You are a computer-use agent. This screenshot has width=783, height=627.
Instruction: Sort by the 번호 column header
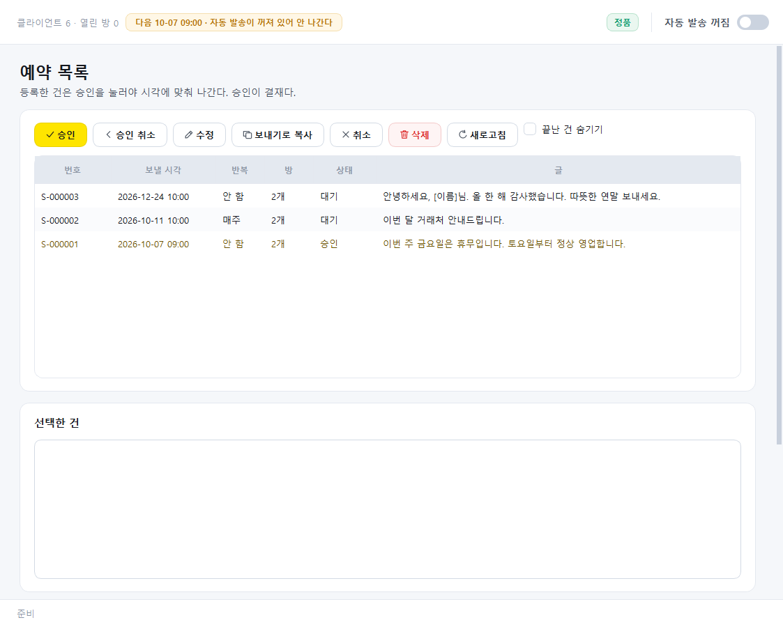73,170
